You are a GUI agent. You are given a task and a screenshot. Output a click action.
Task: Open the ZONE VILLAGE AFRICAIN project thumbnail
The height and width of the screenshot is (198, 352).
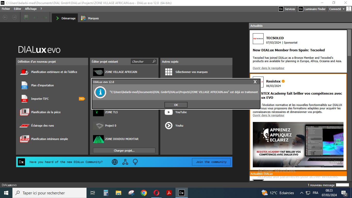(98, 72)
